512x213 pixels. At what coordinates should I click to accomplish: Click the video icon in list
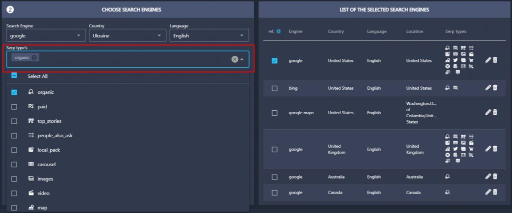pos(31,193)
